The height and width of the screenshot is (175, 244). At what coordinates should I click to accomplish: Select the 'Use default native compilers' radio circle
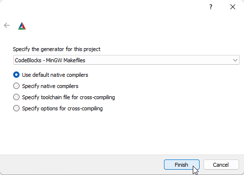16,75
